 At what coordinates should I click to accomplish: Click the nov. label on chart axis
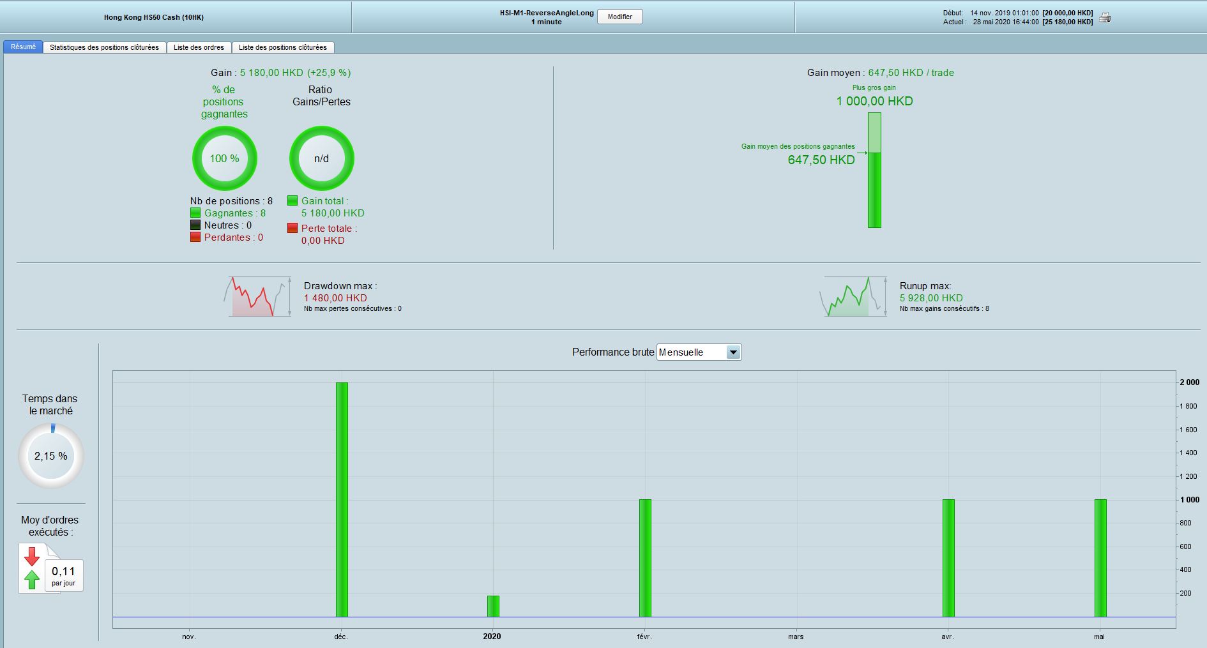(189, 637)
